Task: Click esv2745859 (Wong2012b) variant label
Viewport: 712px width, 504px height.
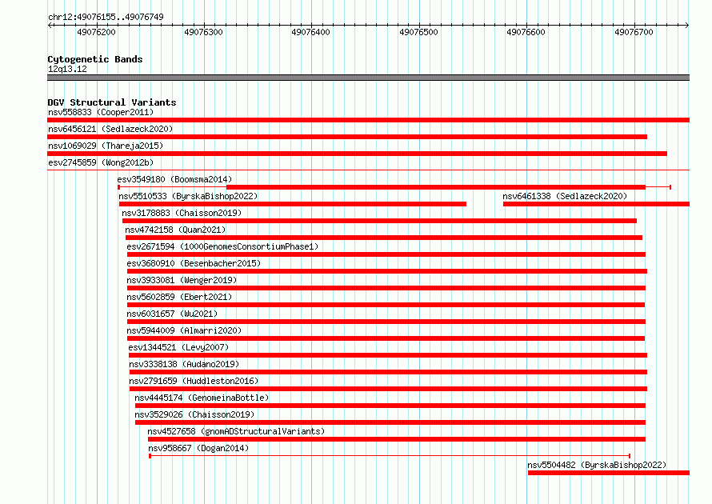Action: pyautogui.click(x=101, y=162)
